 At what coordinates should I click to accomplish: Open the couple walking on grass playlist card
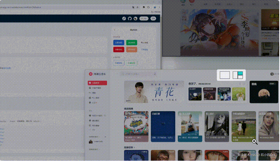point(244,127)
